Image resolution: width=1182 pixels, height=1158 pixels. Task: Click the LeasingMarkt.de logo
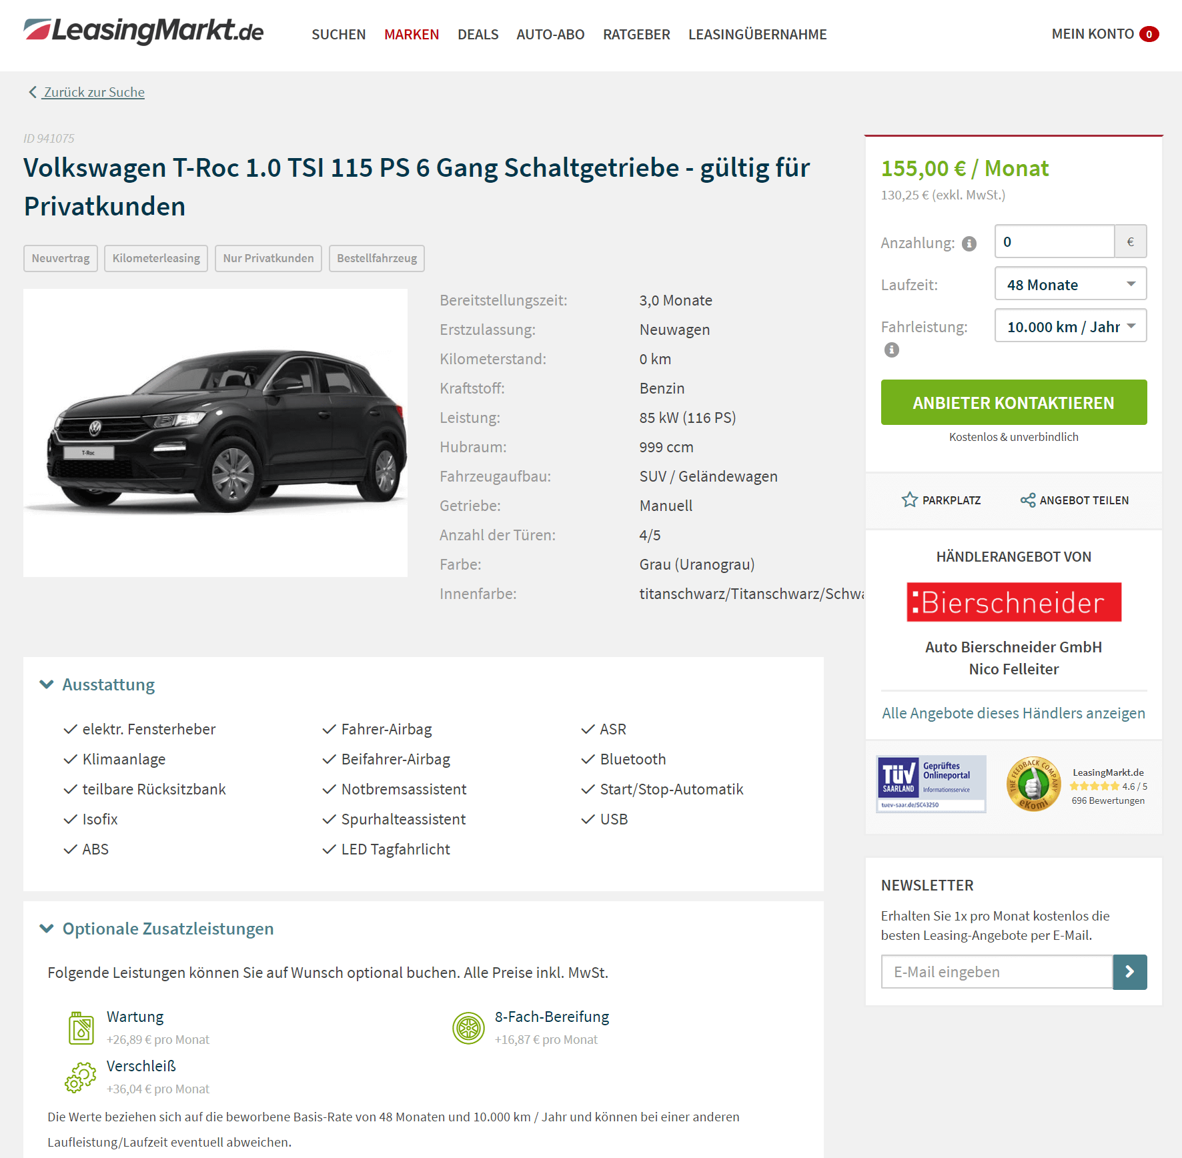tap(143, 31)
